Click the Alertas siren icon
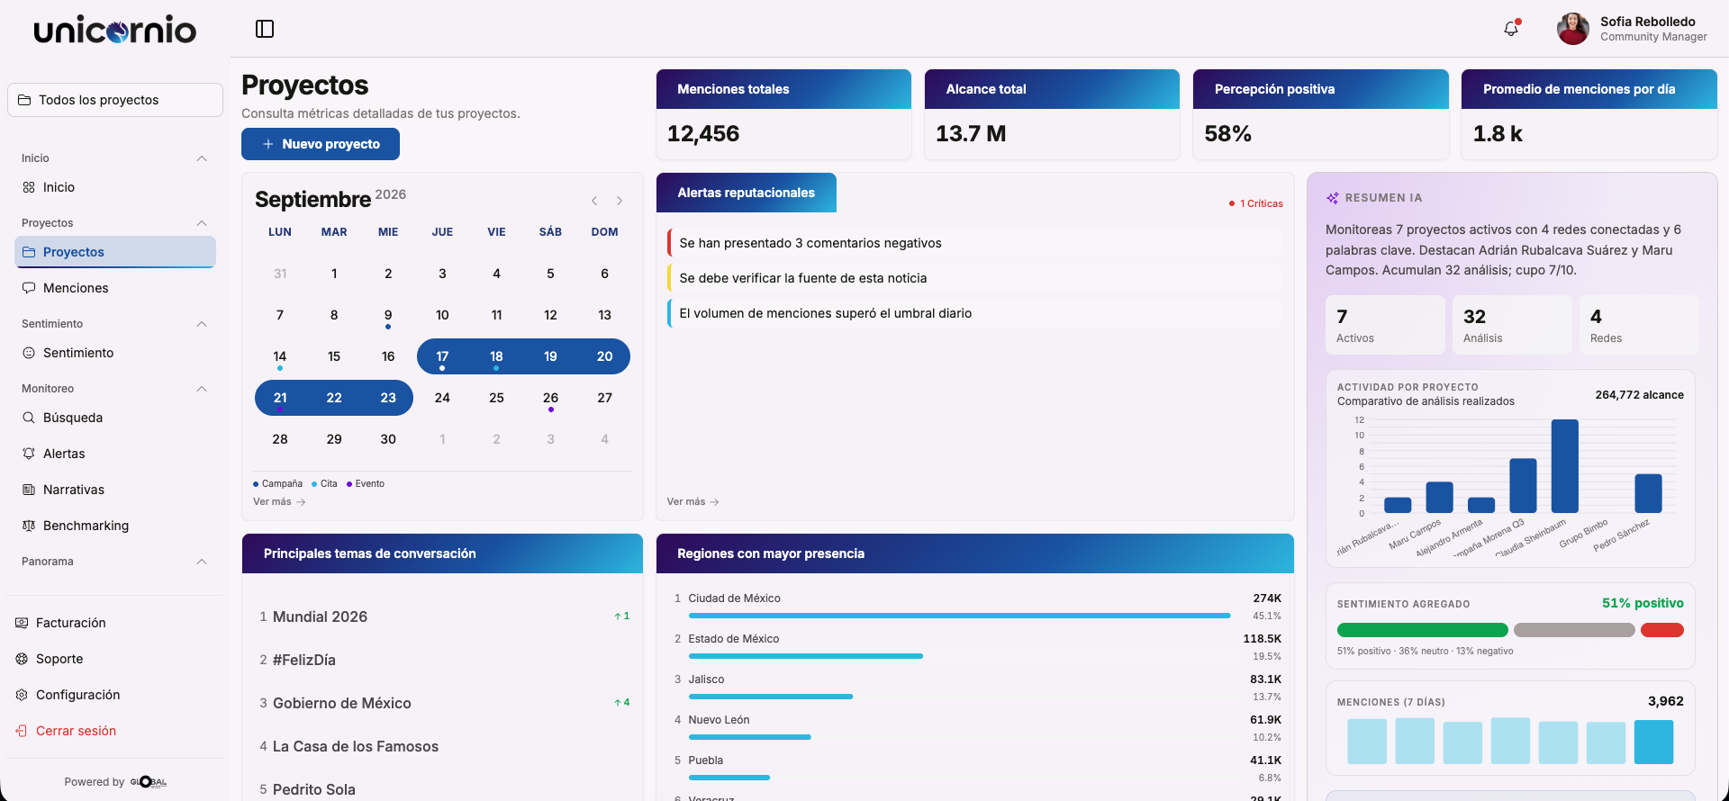 tap(29, 454)
